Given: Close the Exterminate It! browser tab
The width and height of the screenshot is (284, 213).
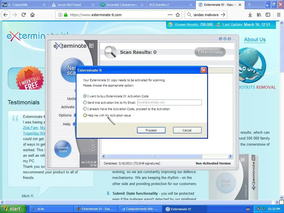Looking at the screenshot, I should [240, 5].
